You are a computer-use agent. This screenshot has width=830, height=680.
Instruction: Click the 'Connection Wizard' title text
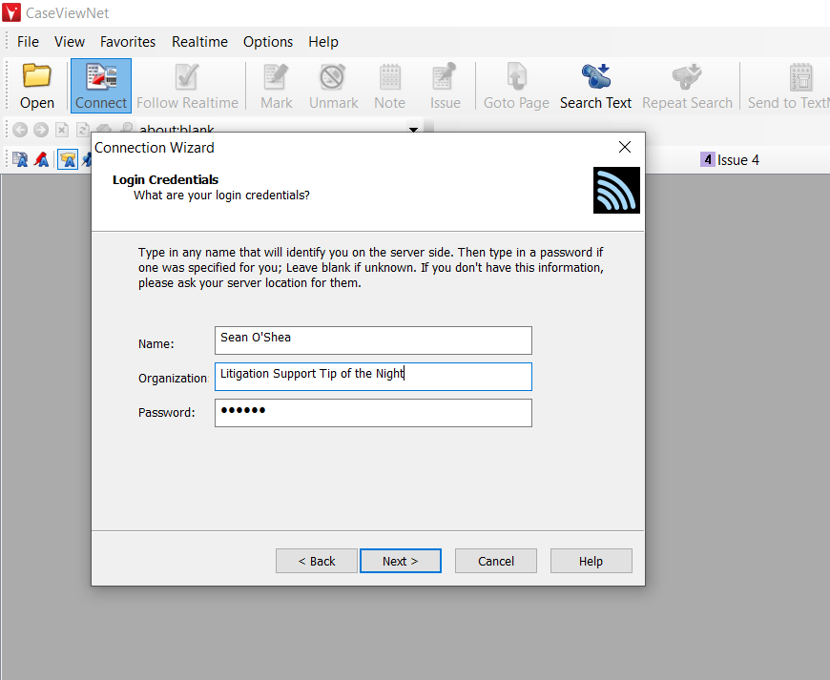[155, 148]
